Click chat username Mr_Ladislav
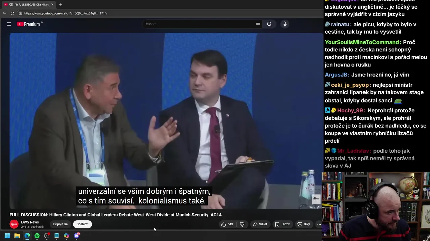Image resolution: width=430 pixels, height=241 pixels. coord(353,151)
